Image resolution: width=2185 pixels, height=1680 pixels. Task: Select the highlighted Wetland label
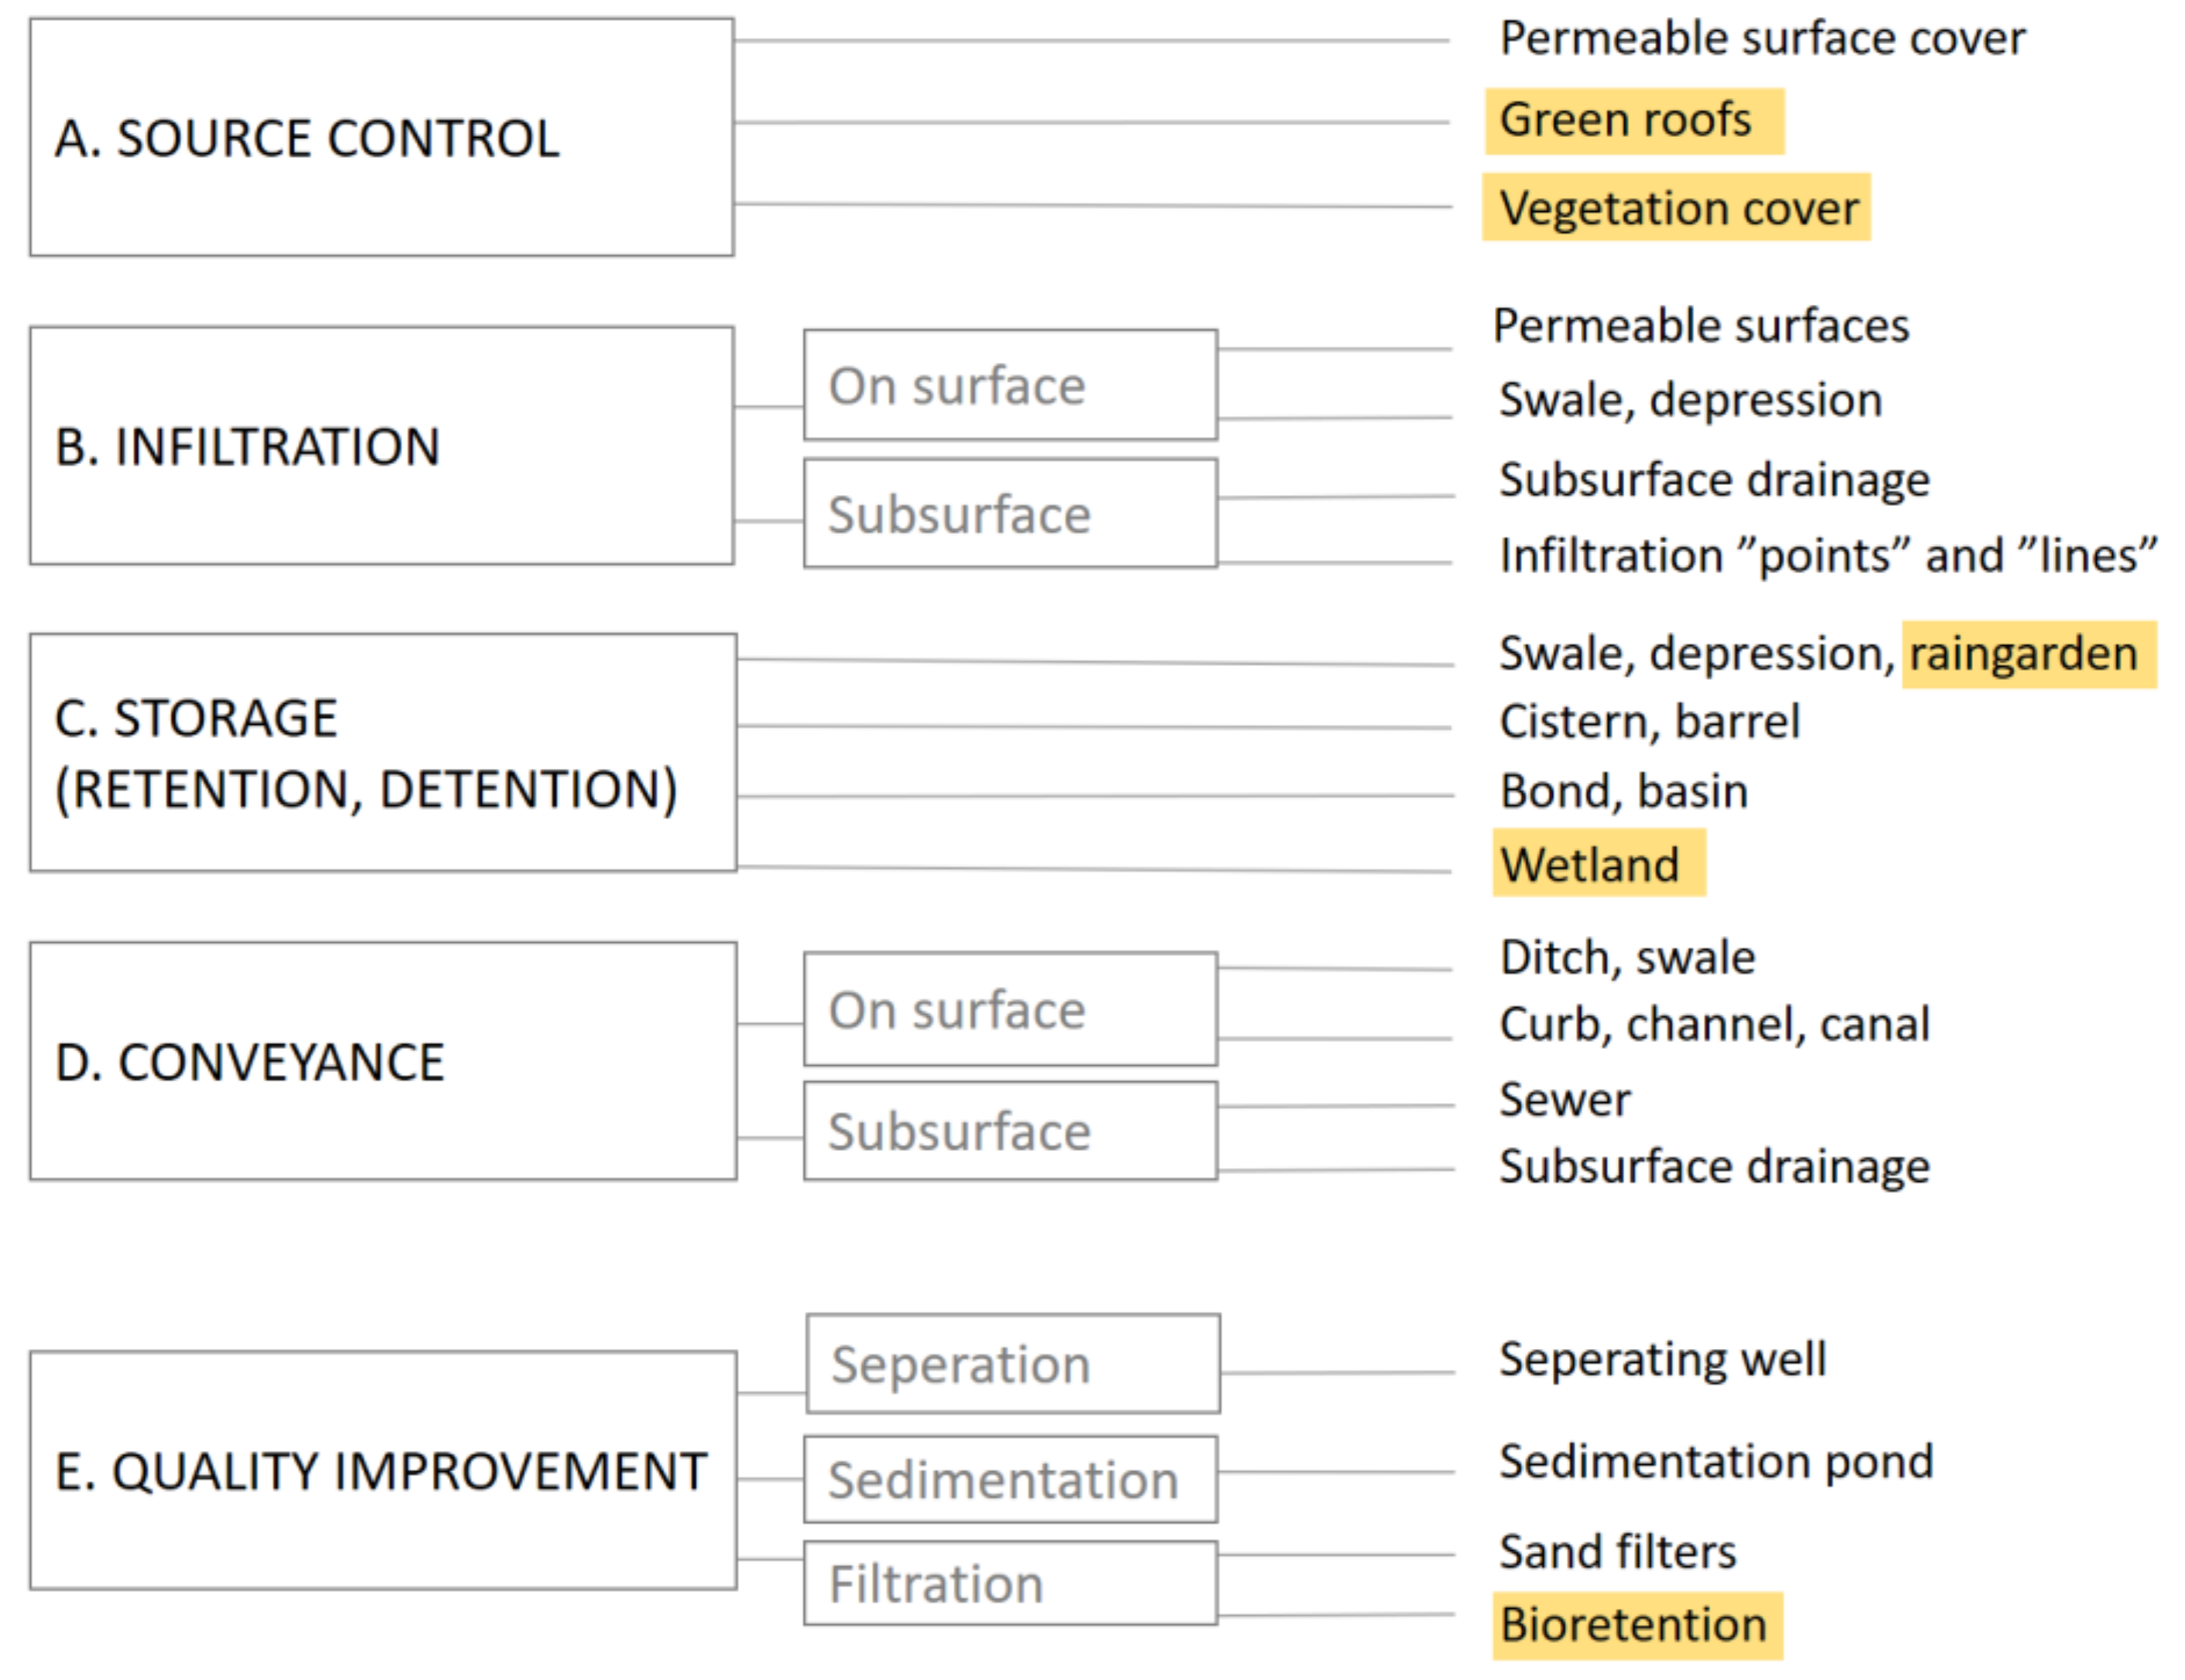[1599, 863]
